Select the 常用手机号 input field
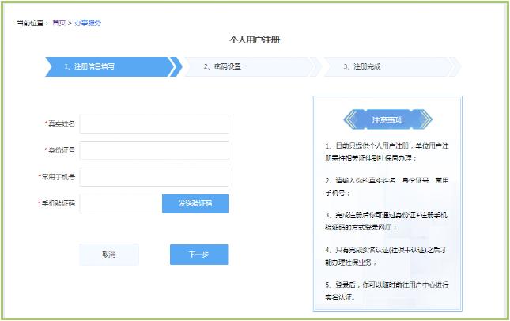510x321 pixels. coord(154,176)
